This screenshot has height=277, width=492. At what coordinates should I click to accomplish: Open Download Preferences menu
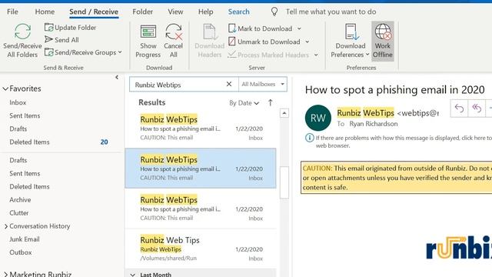click(351, 41)
